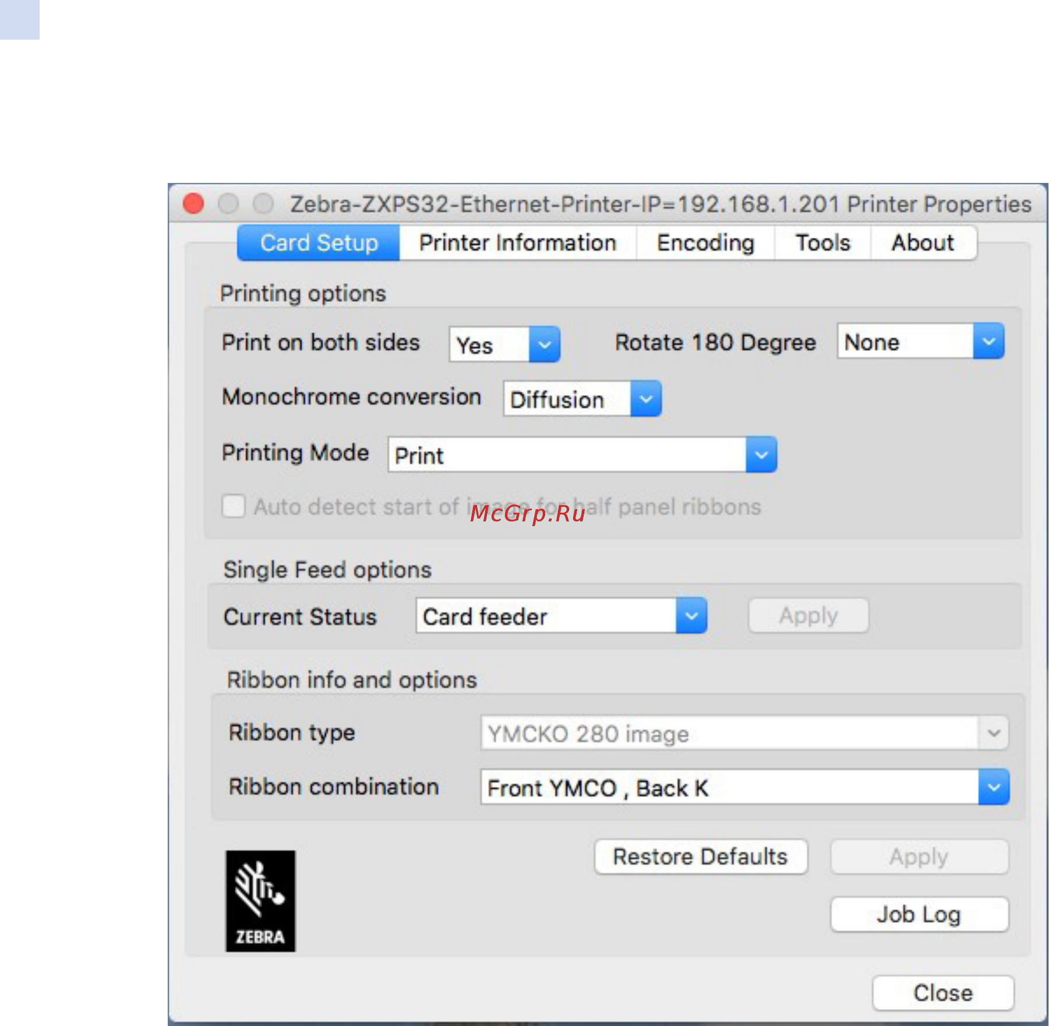
Task: Open the Printer Information tab
Action: coord(518,243)
